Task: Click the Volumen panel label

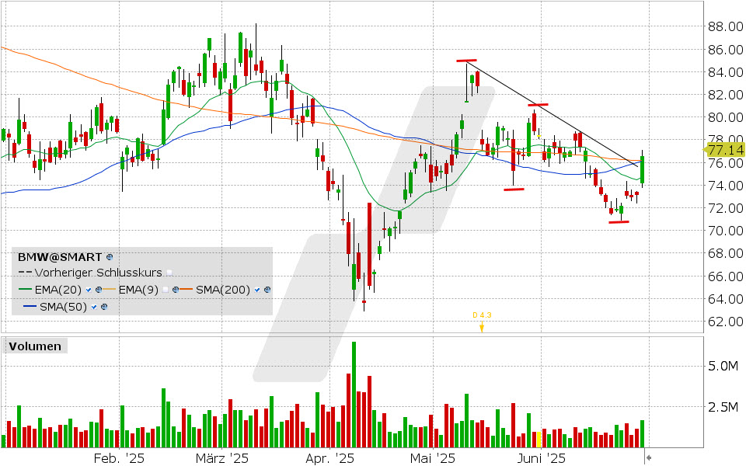Action: coord(35,346)
